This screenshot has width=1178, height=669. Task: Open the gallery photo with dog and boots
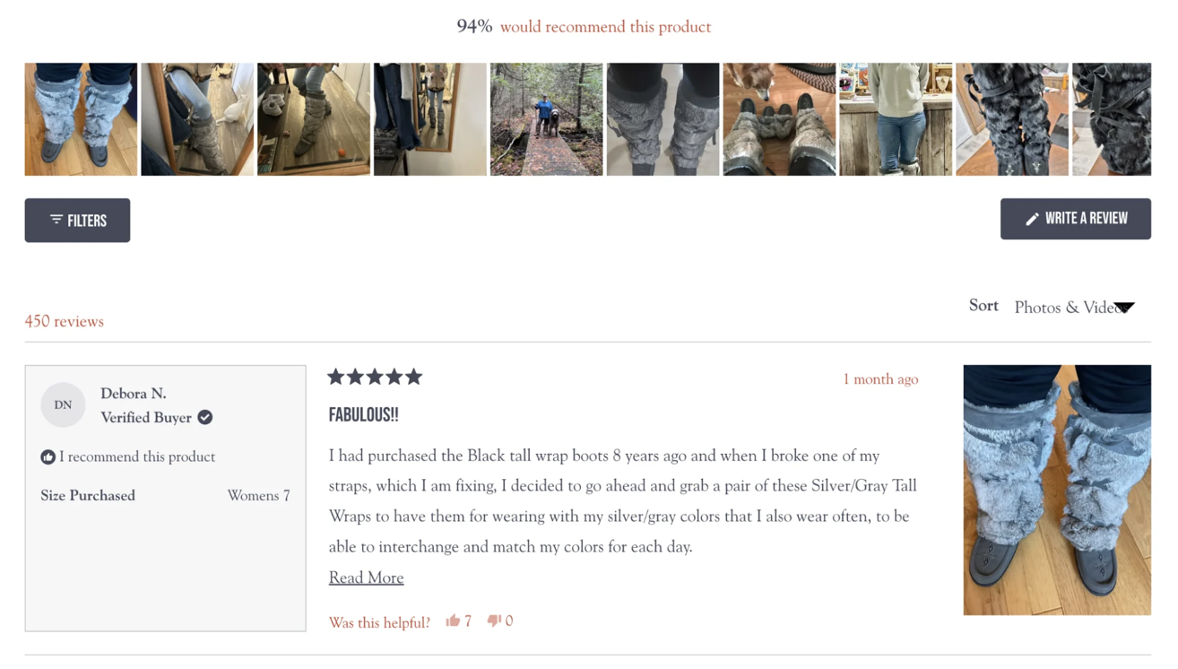pyautogui.click(x=779, y=119)
